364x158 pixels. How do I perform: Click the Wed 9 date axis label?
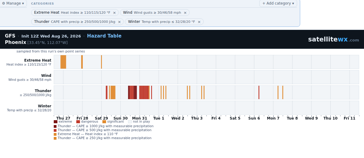pyautogui.click(x=311, y=118)
